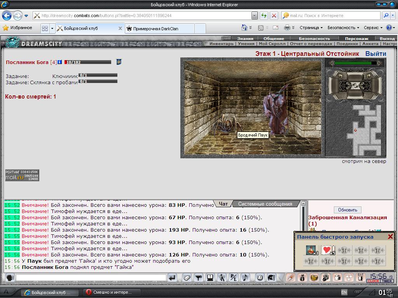Click the 10/182 HP progress bar
This screenshot has width=398, height=298.
[x=88, y=62]
